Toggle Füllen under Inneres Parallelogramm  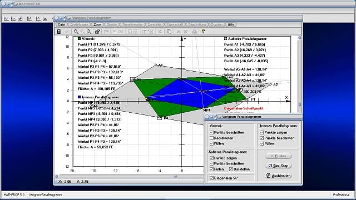[262, 144]
